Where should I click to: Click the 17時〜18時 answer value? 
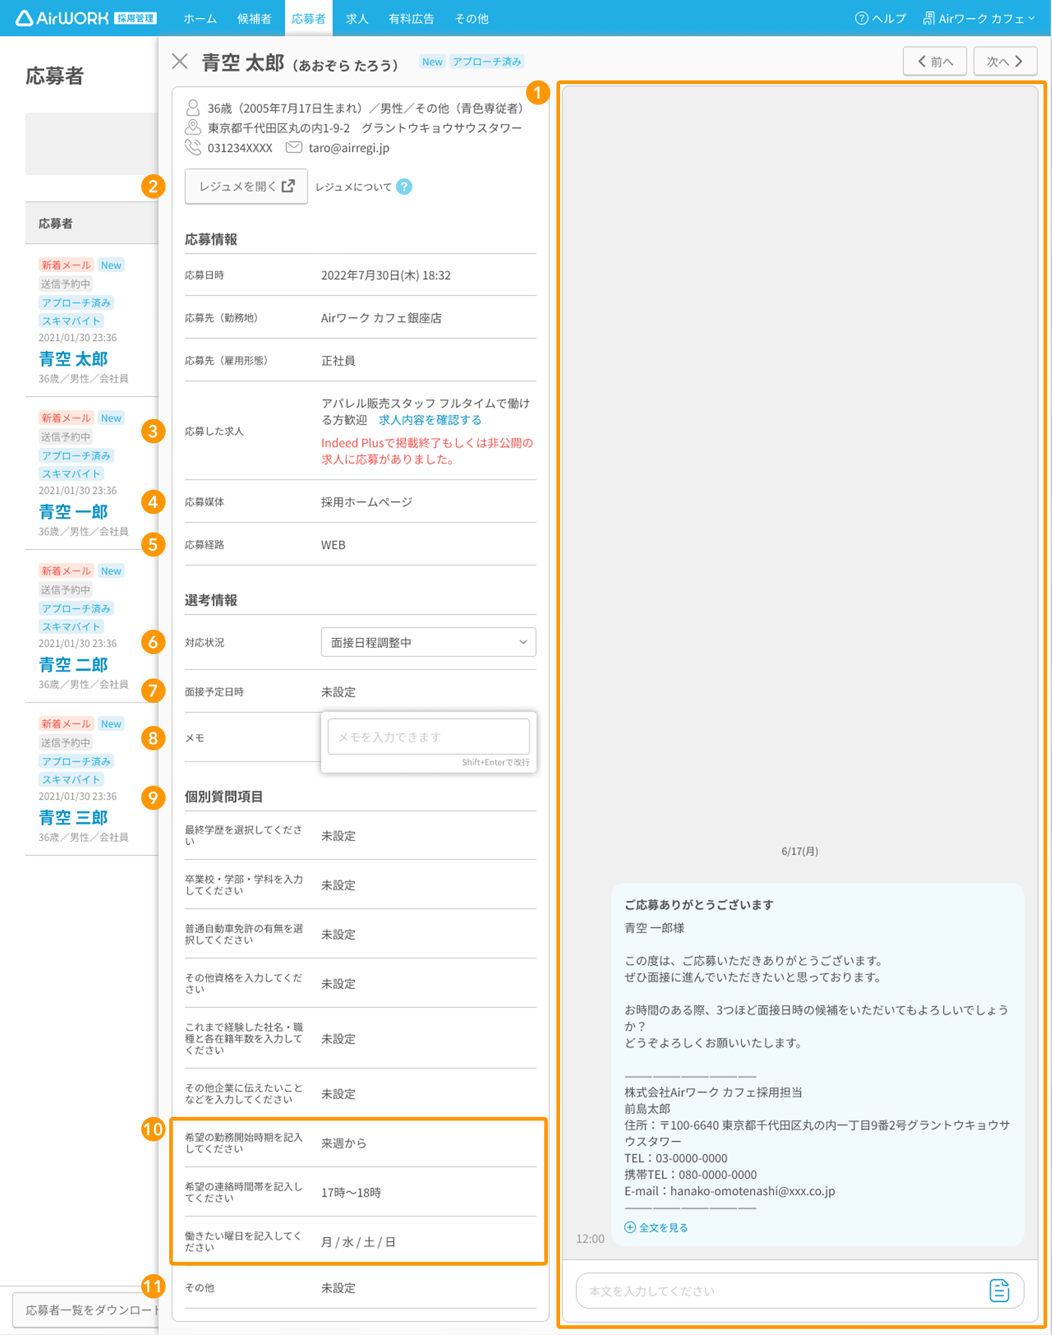click(x=351, y=1192)
